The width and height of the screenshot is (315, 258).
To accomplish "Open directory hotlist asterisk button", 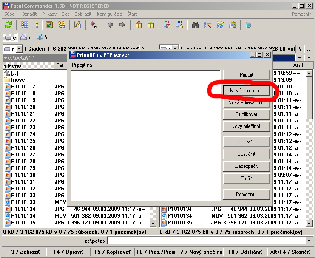I will point(300,58).
